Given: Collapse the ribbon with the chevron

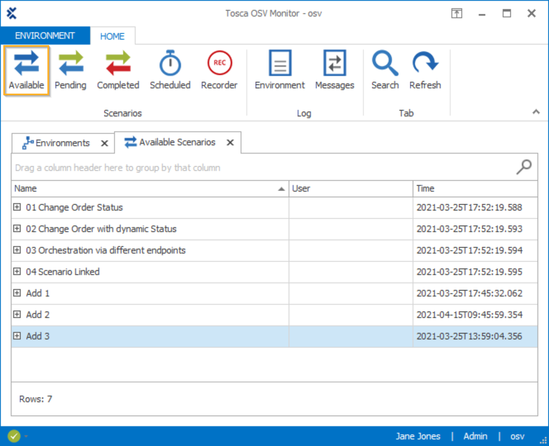Looking at the screenshot, I should (x=536, y=112).
